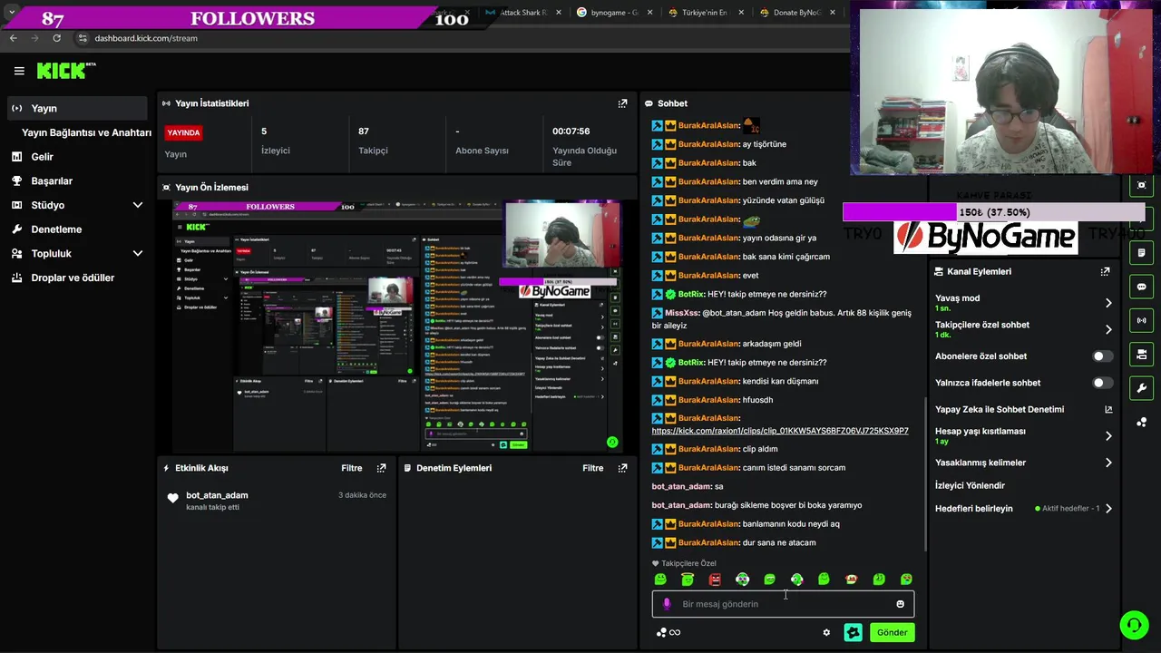Click the purple microphone icon in the message box
1161x653 pixels.
pos(667,604)
